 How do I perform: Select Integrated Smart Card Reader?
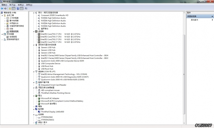pos(53,85)
